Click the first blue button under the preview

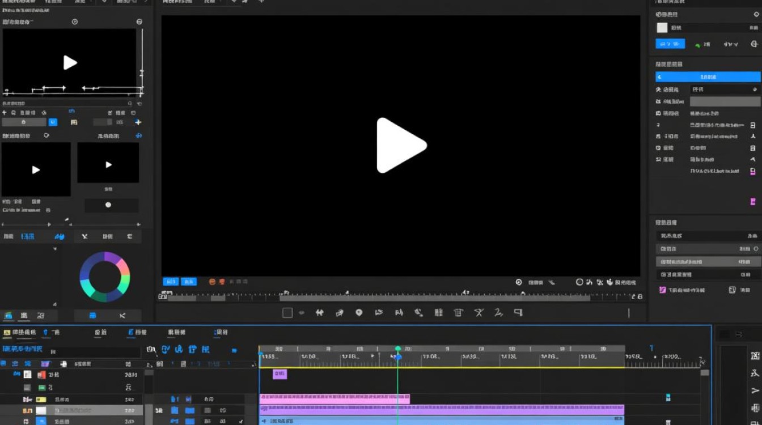pyautogui.click(x=171, y=282)
